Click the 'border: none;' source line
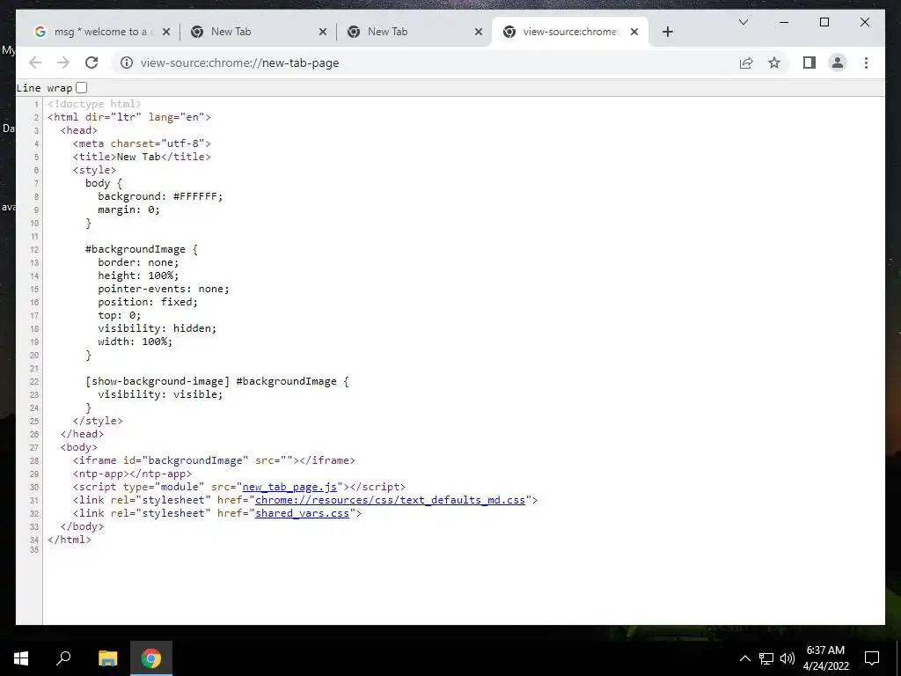901x676 pixels. (x=138, y=262)
